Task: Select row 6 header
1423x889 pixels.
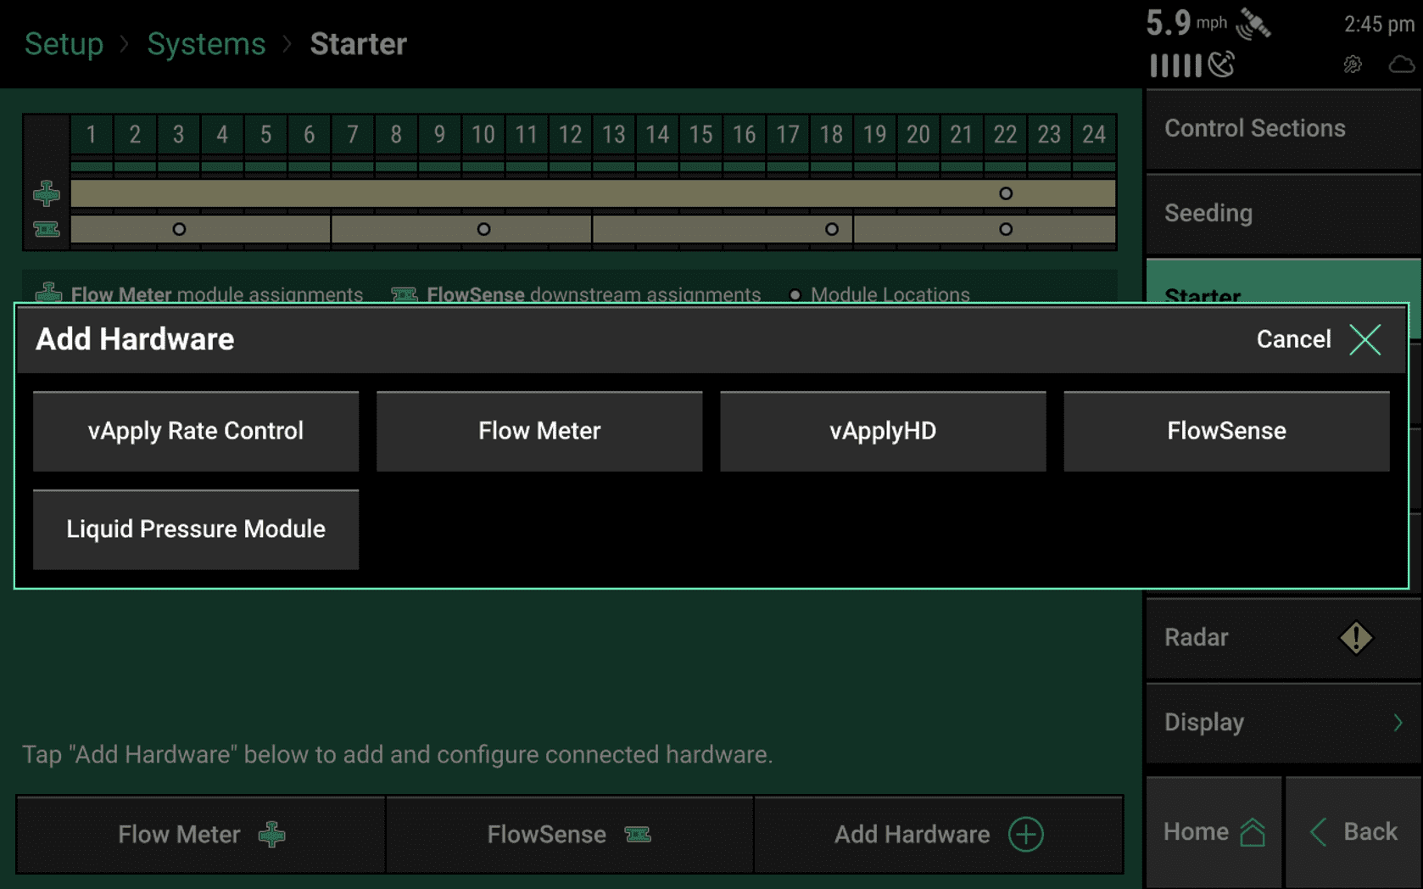Action: click(309, 135)
